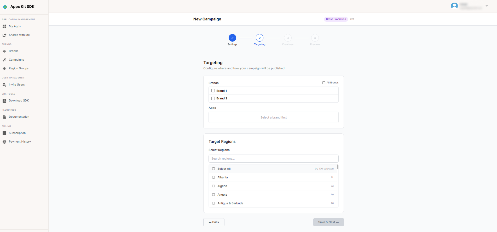Go to Brands page
Screen dimensions: 497x232
click(14, 51)
